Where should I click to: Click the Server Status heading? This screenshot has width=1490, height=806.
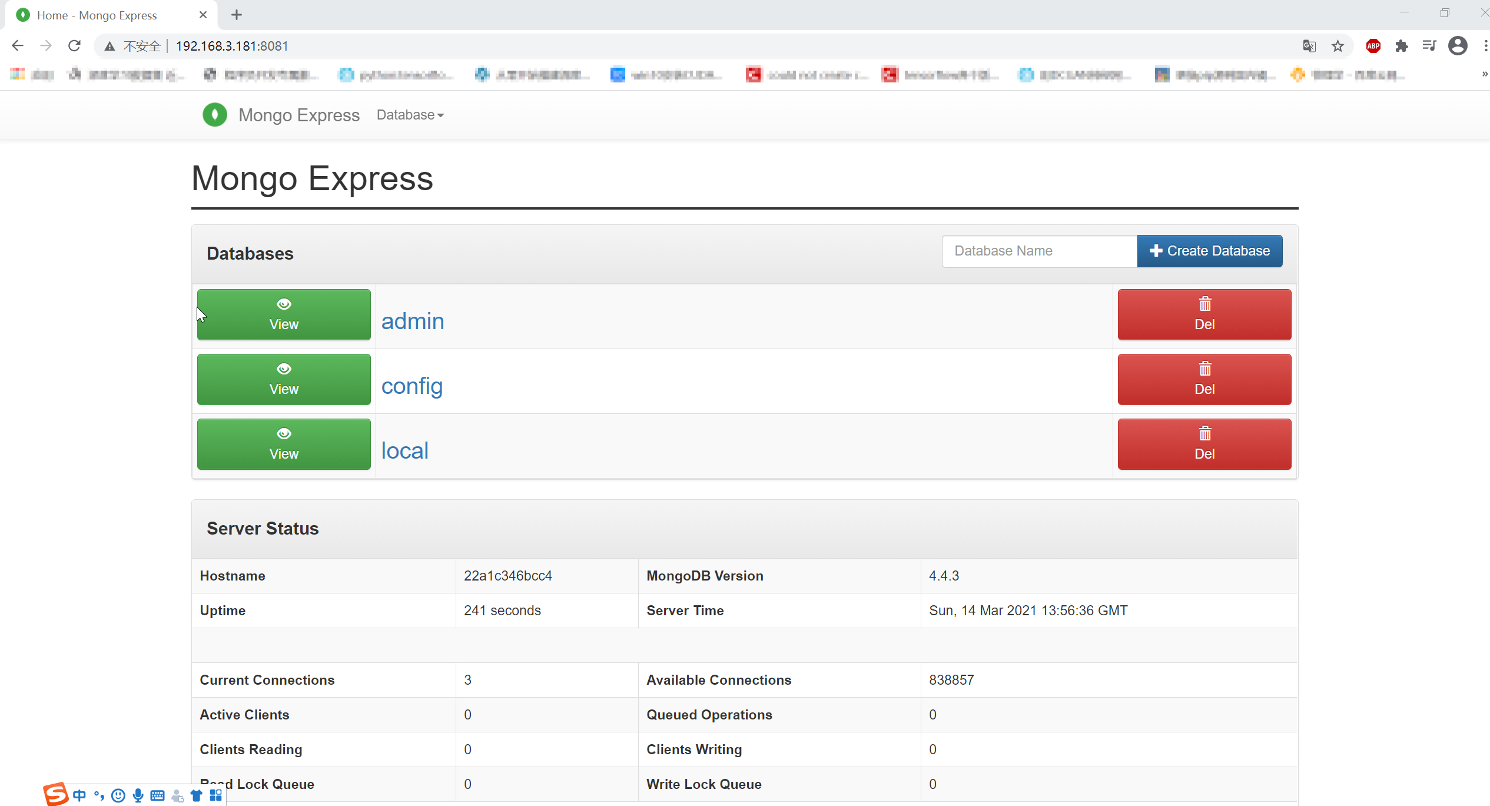(x=263, y=529)
